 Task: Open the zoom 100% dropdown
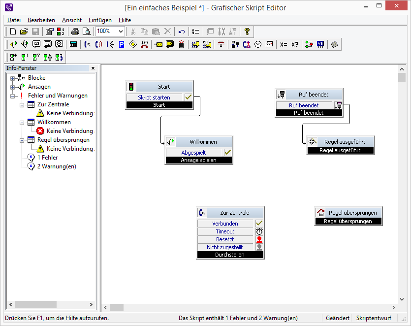click(x=121, y=32)
